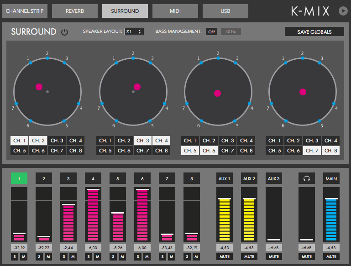This screenshot has width=351, height=266.
Task: Toggle CH. 5 in third panner group
Action: tap(190, 151)
